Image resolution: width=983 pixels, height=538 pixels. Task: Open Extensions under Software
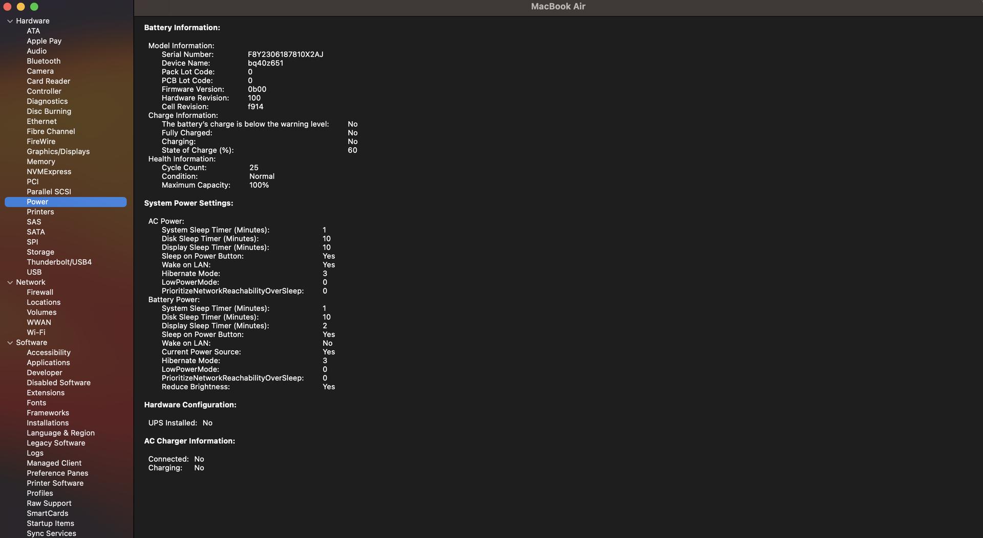pos(46,393)
